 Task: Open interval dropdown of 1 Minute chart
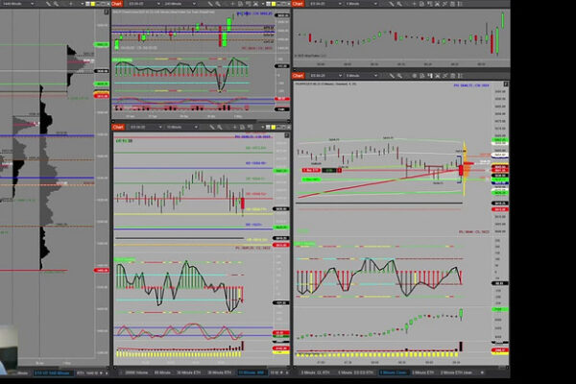click(361, 4)
